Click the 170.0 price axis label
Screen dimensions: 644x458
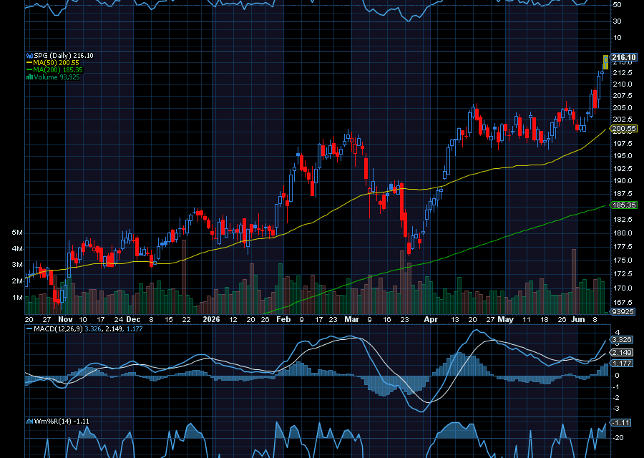click(623, 288)
